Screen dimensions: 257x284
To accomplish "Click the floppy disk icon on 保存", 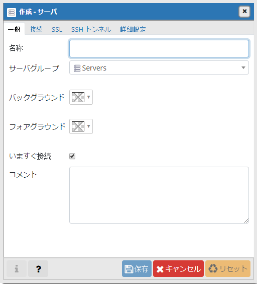I will coord(129,269).
